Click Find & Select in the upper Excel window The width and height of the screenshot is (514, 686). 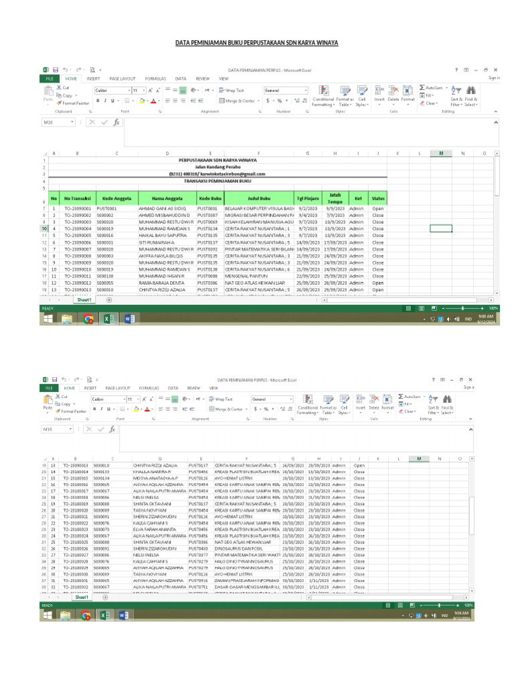coord(471,96)
